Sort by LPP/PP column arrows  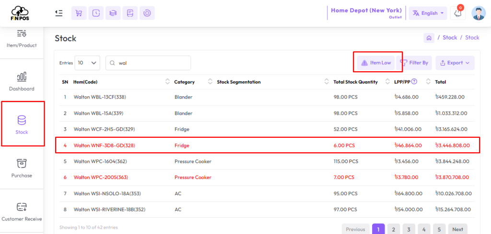coord(428,81)
